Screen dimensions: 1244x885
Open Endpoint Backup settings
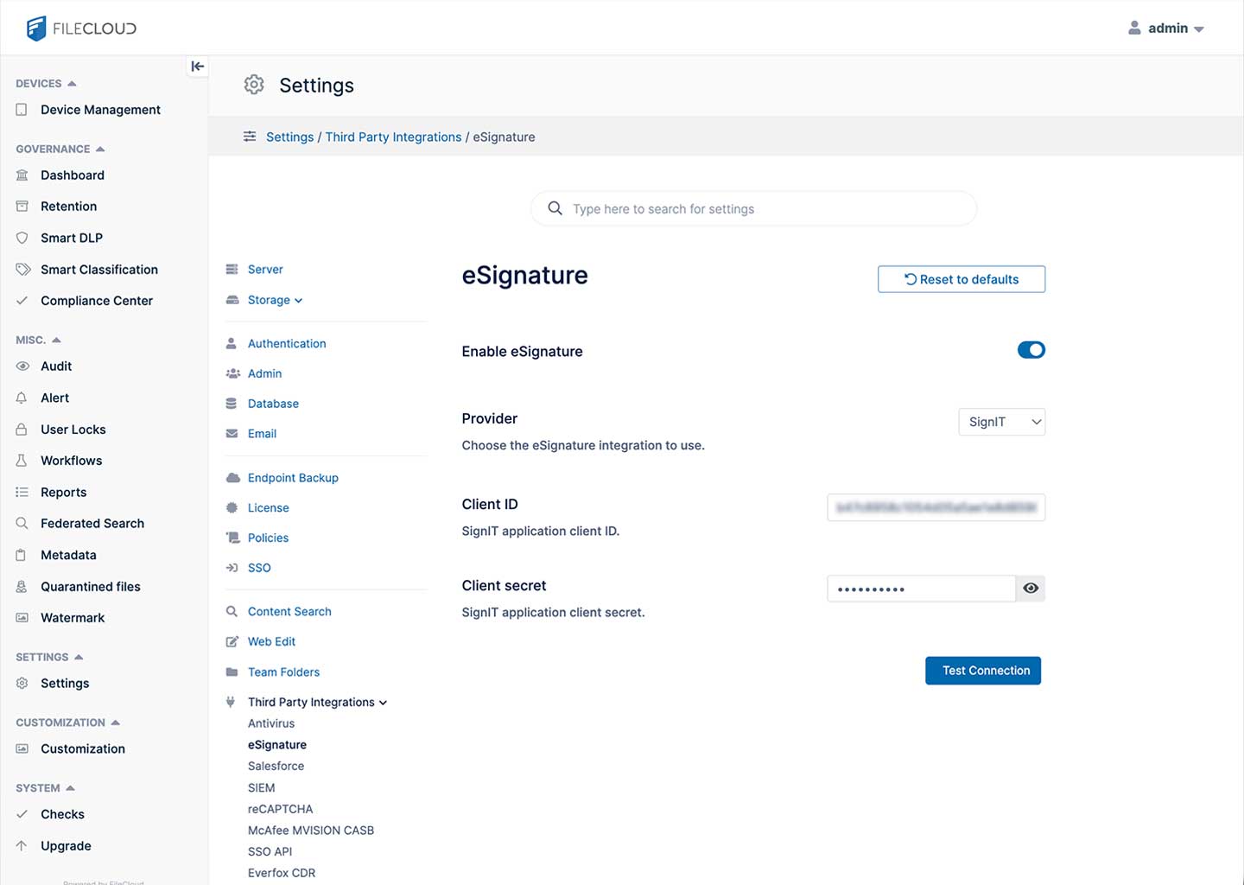click(293, 478)
